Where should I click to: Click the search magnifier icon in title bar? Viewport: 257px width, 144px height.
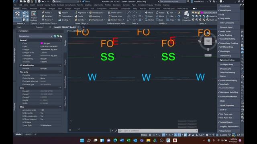(x=188, y=2)
